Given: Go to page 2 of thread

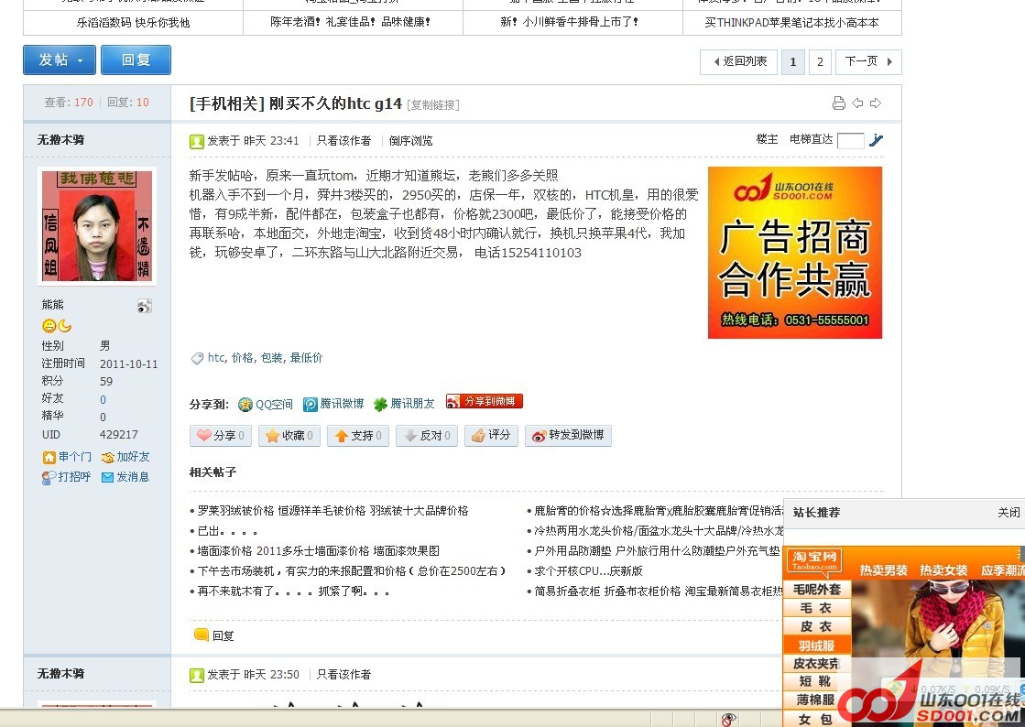Looking at the screenshot, I should pos(820,61).
